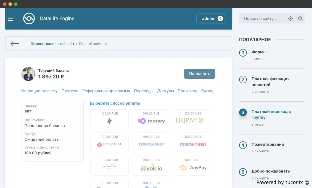
Task: Open popular article Формы
Action: pos(259,52)
